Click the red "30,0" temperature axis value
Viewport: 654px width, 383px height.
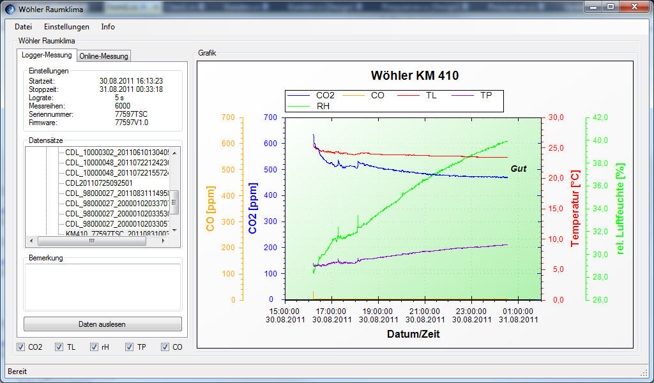[x=556, y=117]
